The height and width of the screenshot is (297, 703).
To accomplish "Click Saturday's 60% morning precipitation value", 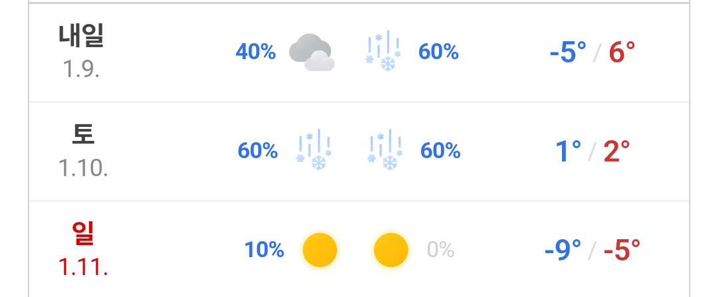I will [x=257, y=151].
